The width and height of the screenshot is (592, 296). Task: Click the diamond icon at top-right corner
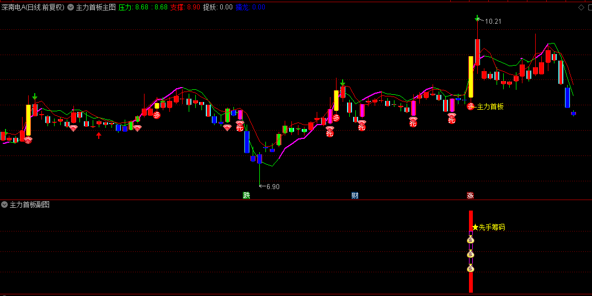(581, 7)
